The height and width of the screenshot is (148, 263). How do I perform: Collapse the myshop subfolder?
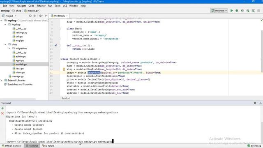tap(5, 25)
